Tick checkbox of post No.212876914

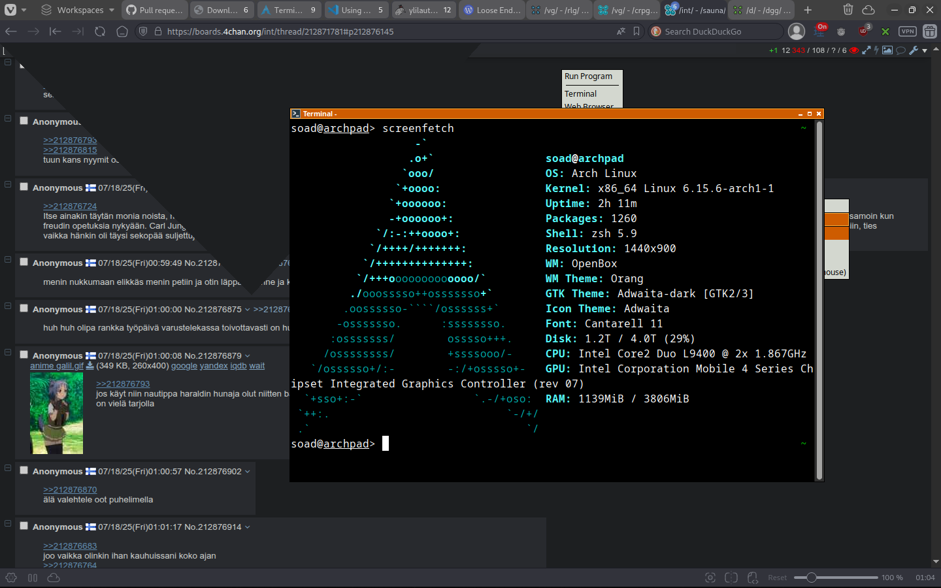pos(24,526)
